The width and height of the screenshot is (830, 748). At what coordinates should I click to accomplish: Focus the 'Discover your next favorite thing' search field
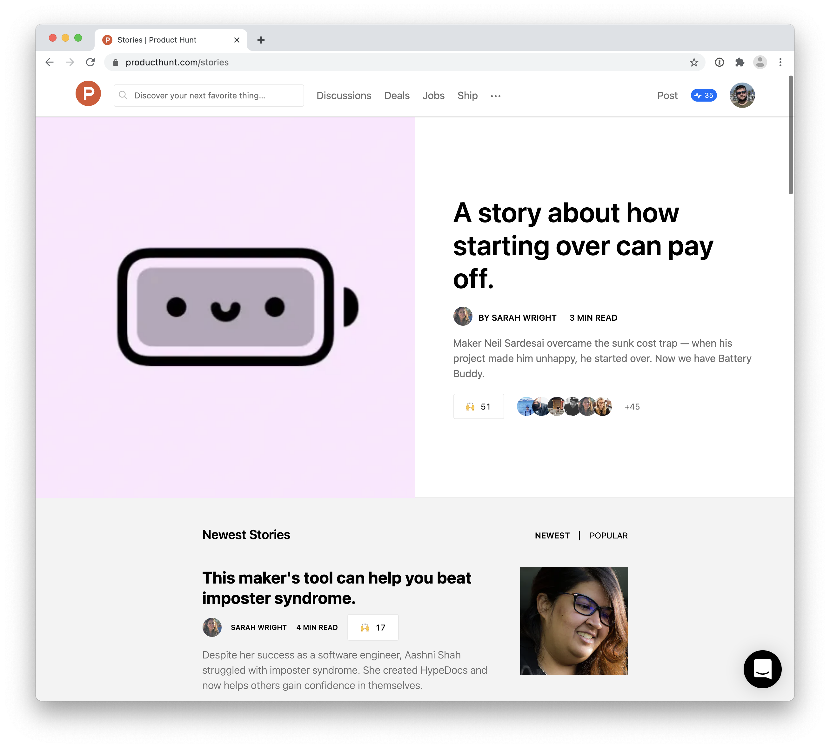click(209, 95)
